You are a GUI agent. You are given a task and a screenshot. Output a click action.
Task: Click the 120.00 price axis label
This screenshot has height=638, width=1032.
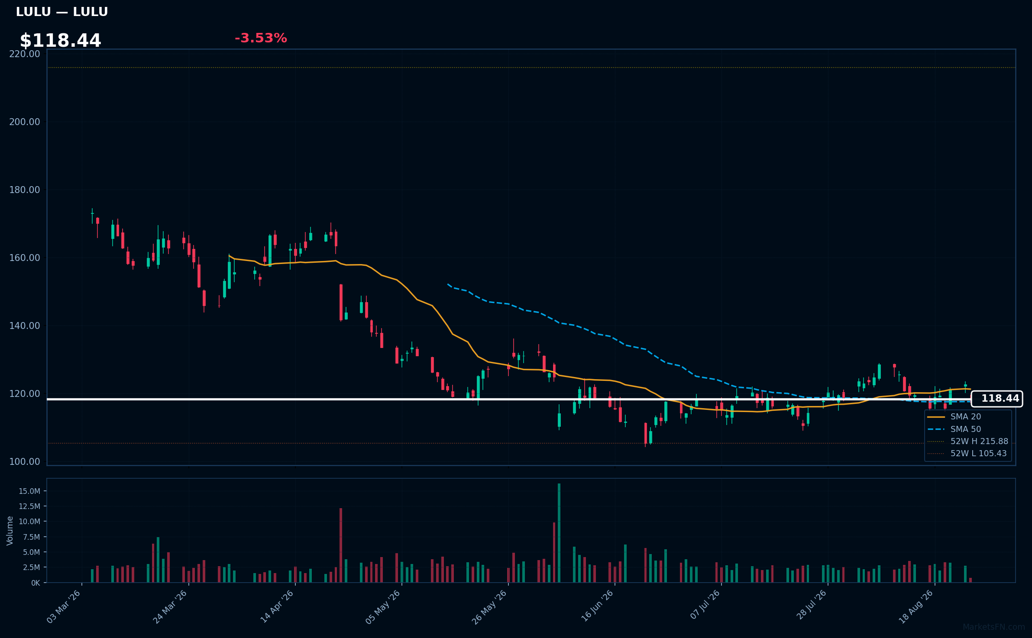click(x=25, y=394)
